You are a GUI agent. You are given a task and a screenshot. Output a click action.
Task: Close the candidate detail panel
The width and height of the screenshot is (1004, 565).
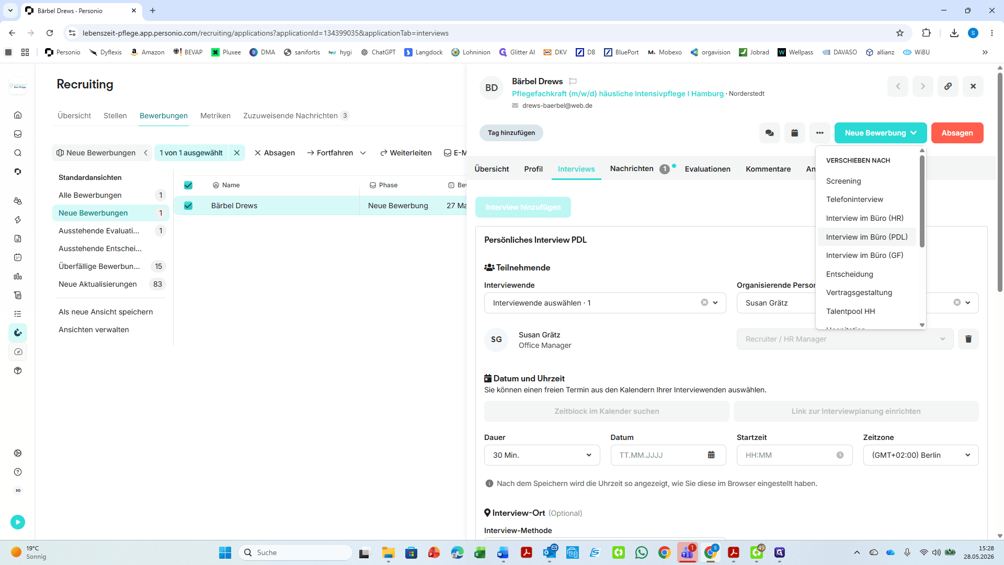tap(973, 86)
